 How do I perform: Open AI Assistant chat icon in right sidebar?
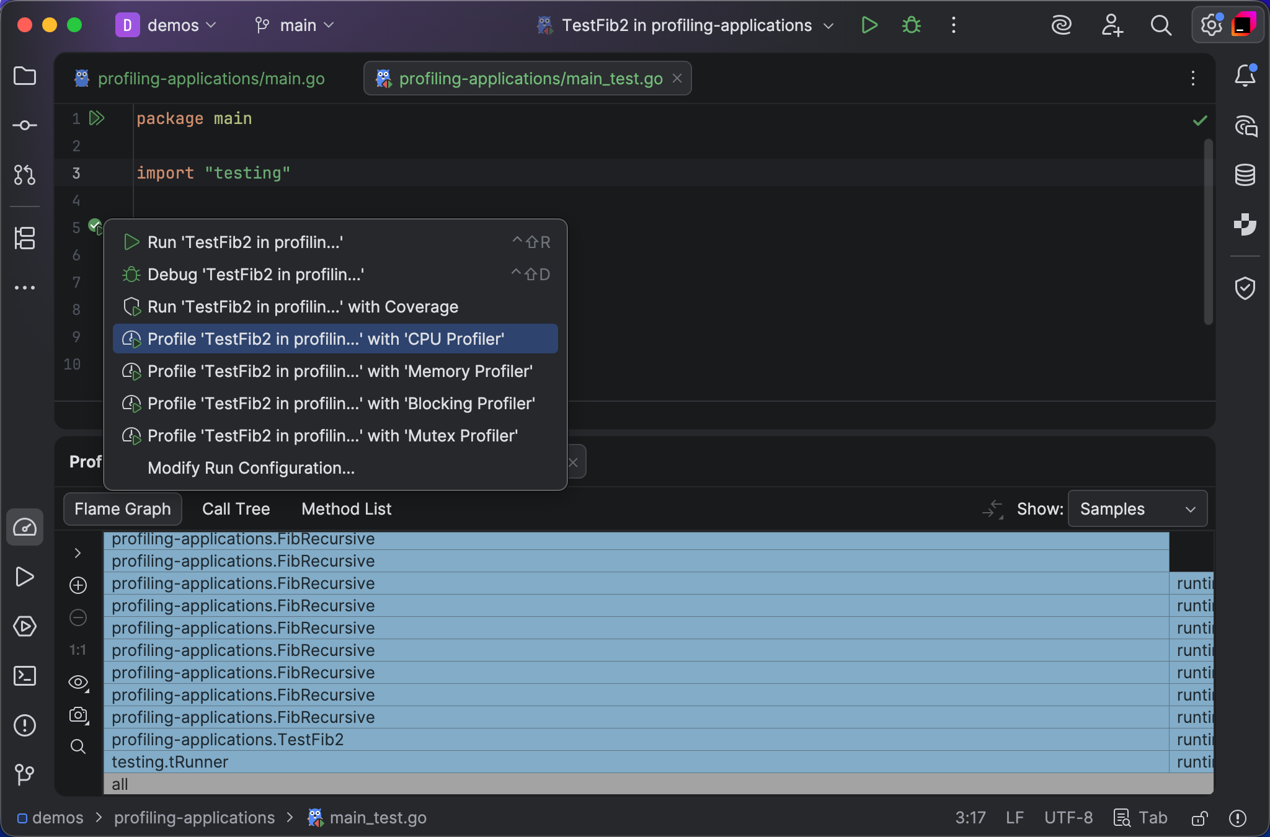(1245, 126)
